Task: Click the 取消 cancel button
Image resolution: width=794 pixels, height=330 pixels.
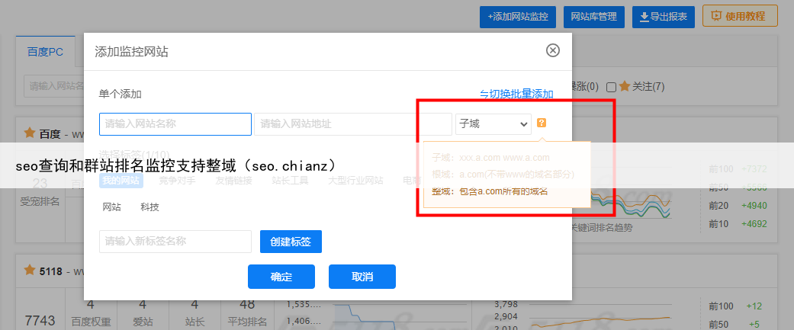Action: (x=362, y=276)
